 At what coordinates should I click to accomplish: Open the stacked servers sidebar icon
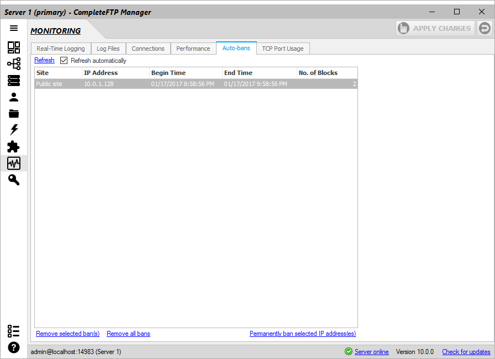click(x=14, y=81)
